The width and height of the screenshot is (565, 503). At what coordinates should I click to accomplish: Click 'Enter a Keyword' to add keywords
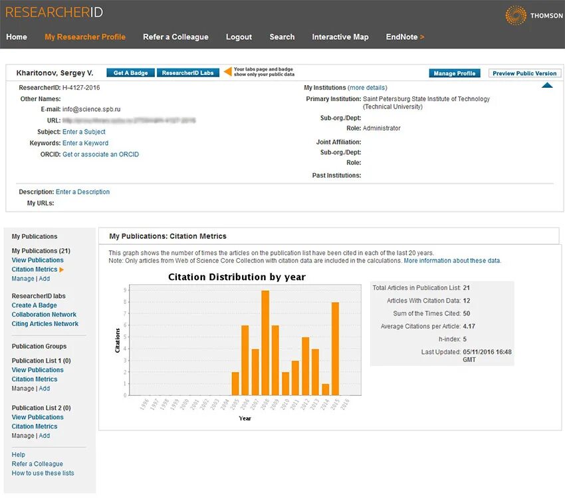[x=85, y=142]
